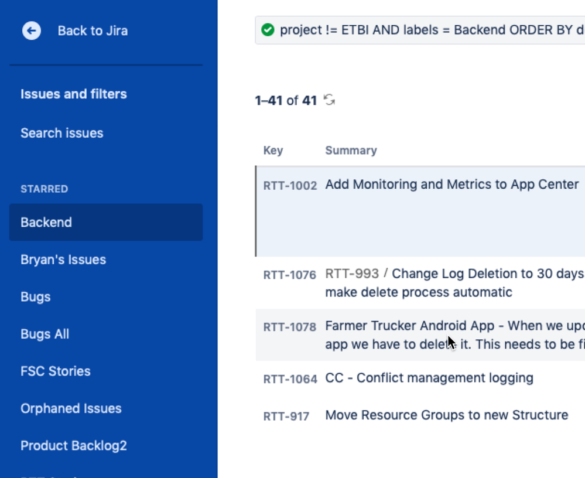Screen dimensions: 585x478
Task: Open Search issues in sidebar
Action: [62, 133]
